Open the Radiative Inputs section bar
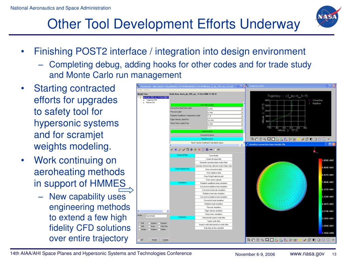This screenshot has height=261, width=348. click(207, 139)
